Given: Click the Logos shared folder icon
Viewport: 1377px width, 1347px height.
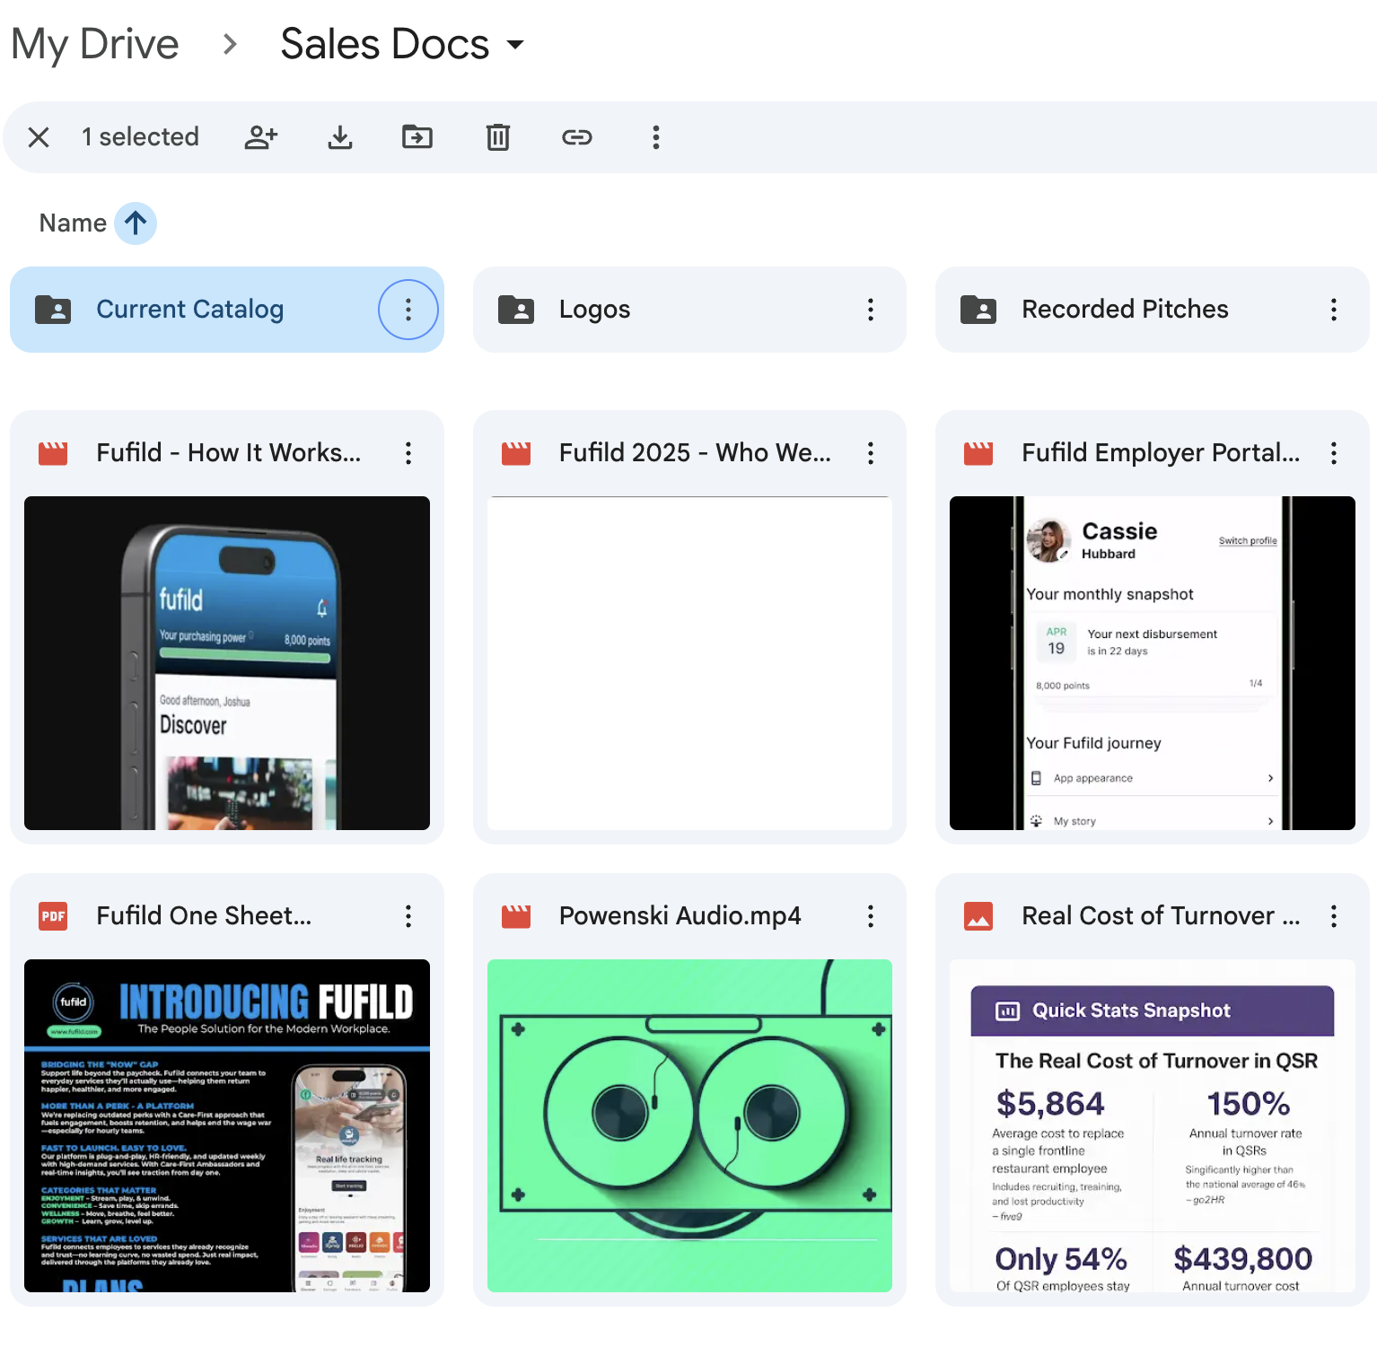Looking at the screenshot, I should click(516, 310).
